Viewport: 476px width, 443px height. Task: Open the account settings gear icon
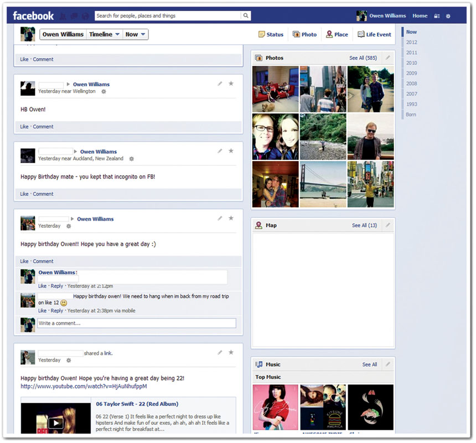(x=448, y=16)
